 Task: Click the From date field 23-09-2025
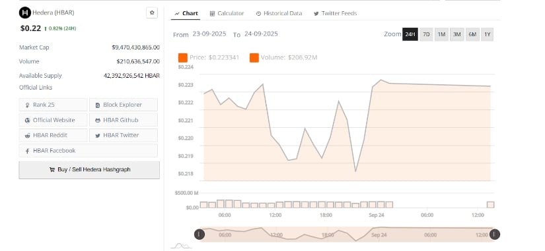click(x=209, y=34)
